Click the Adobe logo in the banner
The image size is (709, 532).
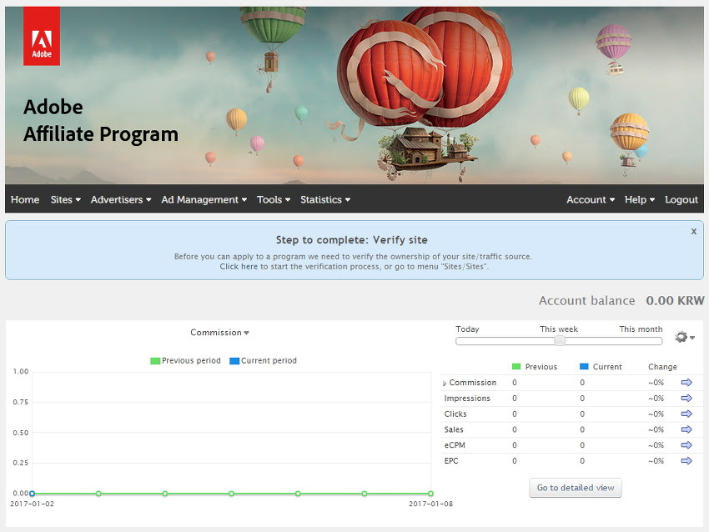point(42,36)
